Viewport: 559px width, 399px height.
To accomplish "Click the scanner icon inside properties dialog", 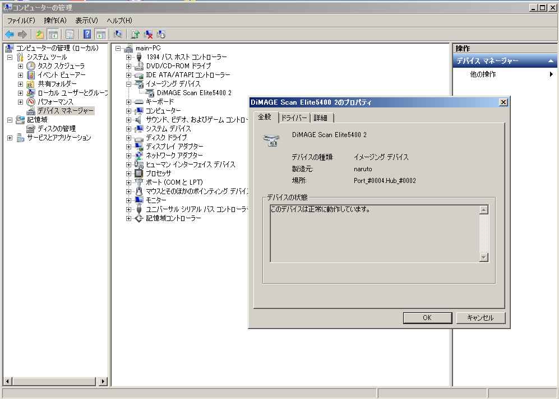I will pos(271,140).
